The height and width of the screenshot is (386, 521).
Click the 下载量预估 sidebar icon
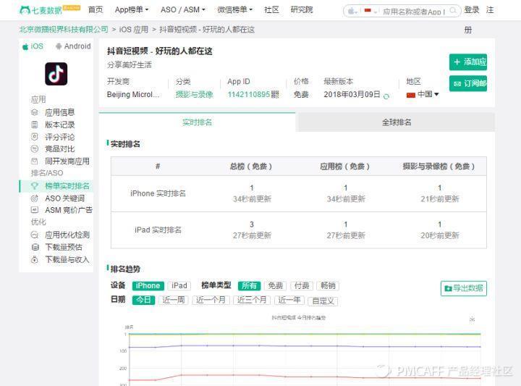[x=35, y=247]
